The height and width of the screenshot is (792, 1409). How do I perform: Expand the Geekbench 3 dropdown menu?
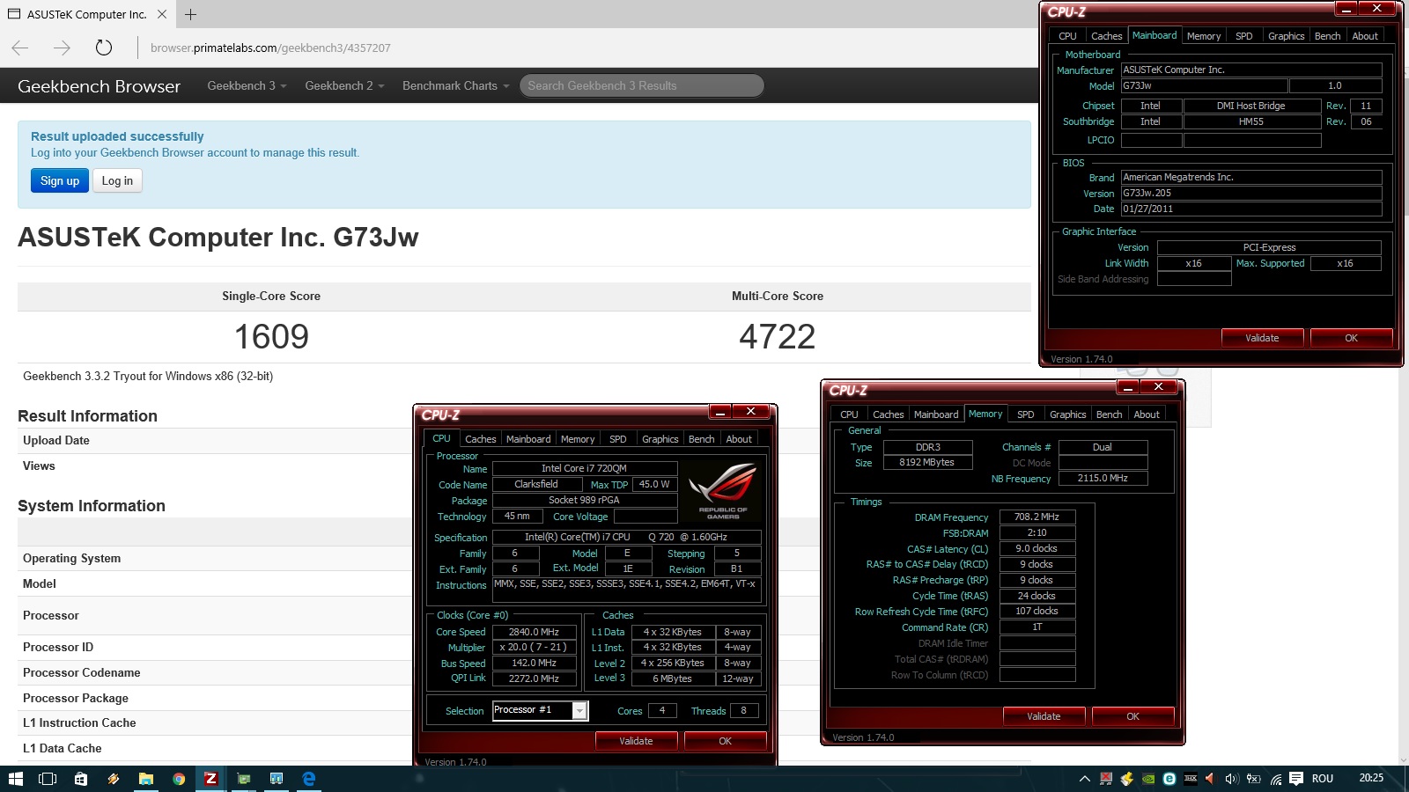tap(247, 86)
